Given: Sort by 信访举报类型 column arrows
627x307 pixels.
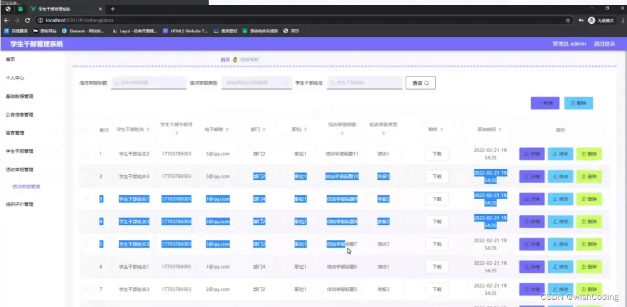Looking at the screenshot, I should [x=383, y=133].
